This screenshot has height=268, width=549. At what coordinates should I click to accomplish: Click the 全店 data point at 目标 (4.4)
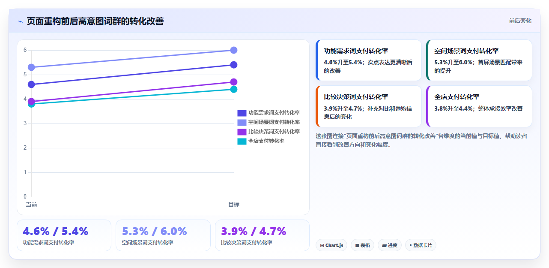click(x=234, y=89)
